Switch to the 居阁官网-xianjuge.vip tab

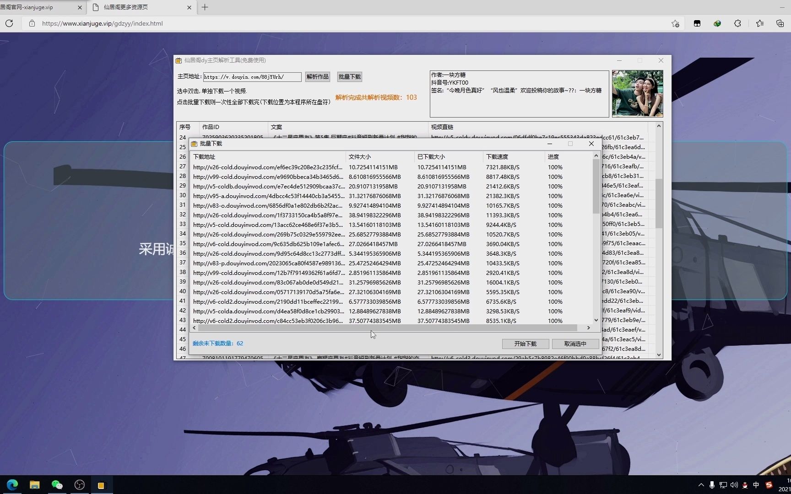click(x=42, y=7)
